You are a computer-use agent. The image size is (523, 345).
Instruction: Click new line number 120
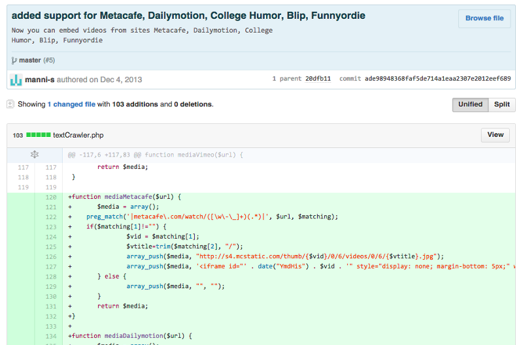click(x=51, y=197)
